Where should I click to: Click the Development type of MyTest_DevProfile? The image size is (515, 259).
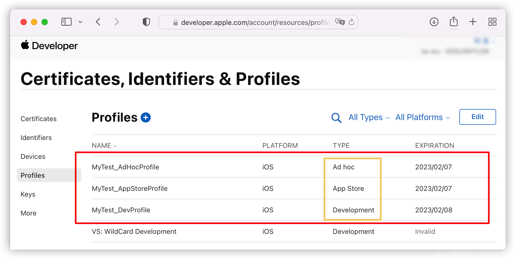(353, 210)
